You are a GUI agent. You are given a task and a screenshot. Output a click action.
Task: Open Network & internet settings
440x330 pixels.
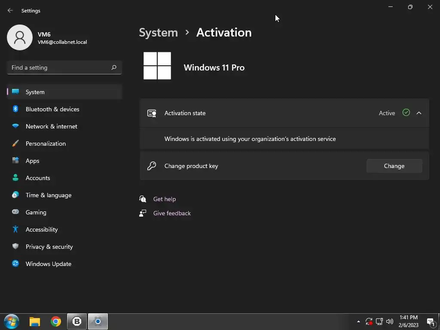(x=64, y=126)
